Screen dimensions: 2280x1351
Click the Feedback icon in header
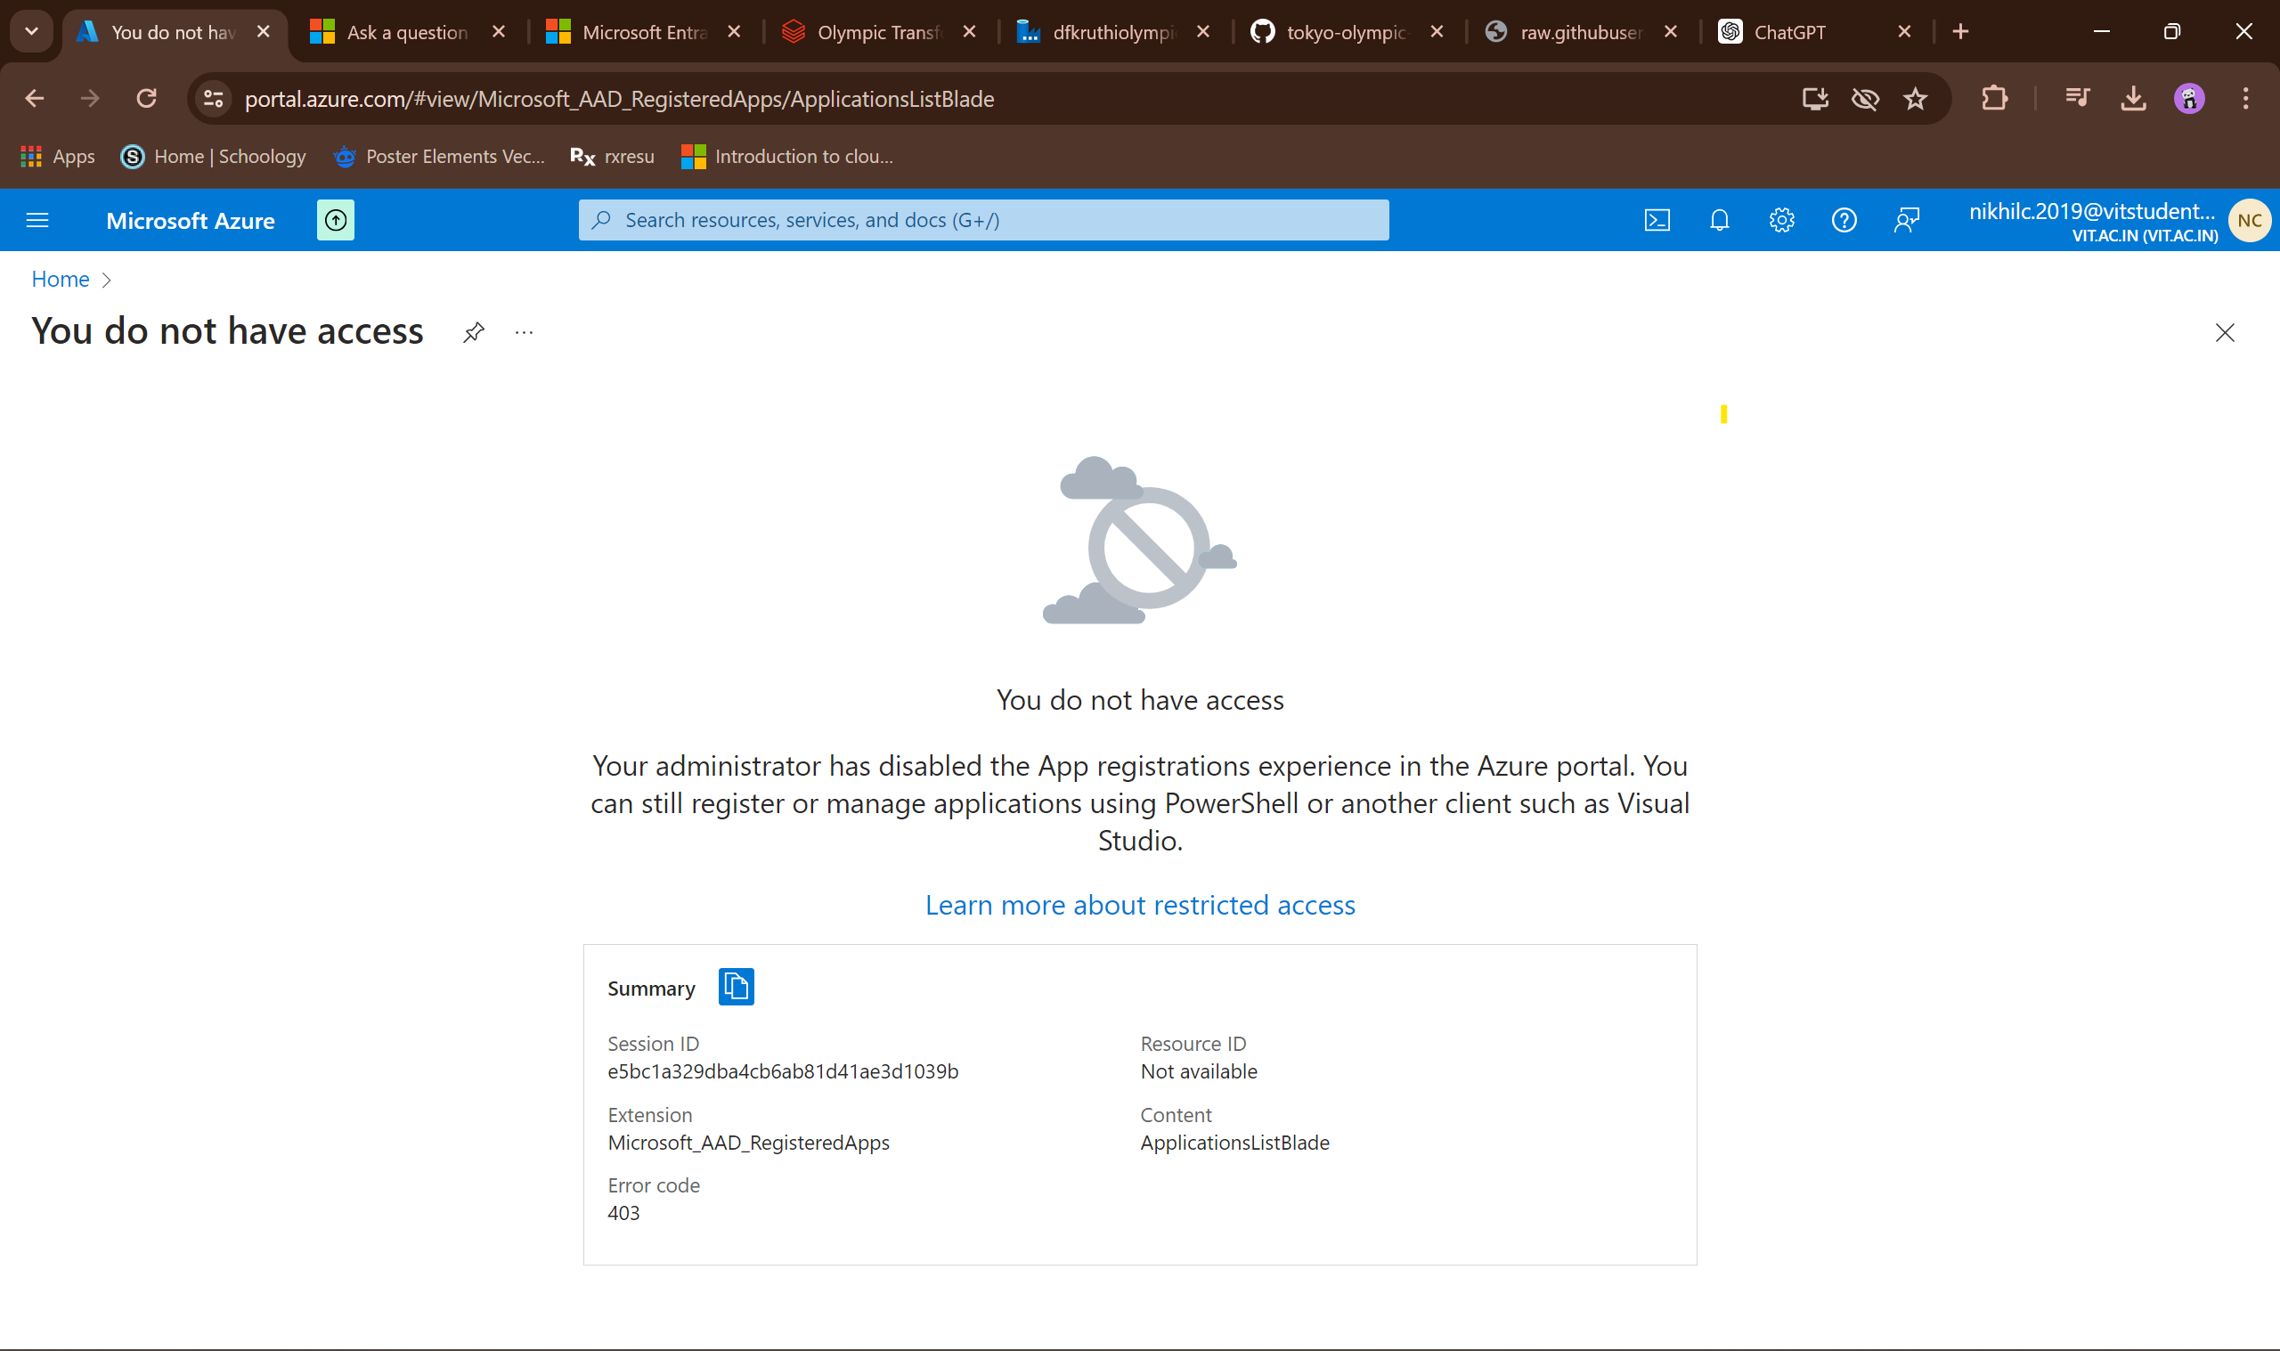click(x=1906, y=220)
